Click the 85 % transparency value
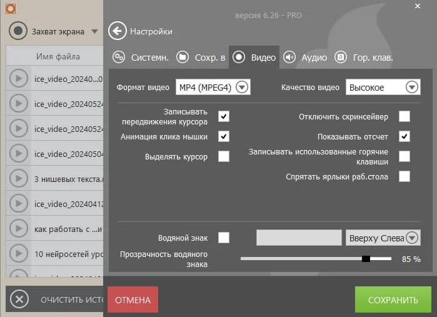437x317 pixels. [411, 259]
